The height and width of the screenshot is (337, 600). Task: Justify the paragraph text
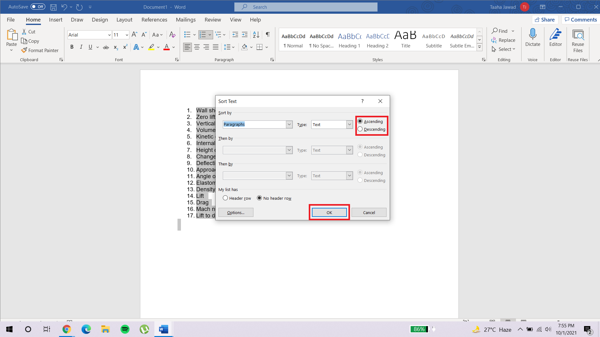coord(216,47)
